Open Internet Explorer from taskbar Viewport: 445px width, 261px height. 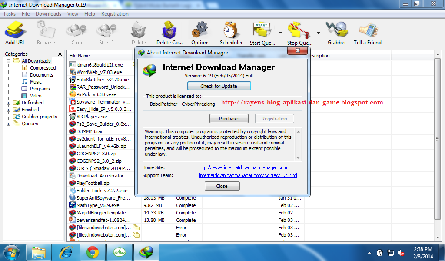click(x=66, y=252)
